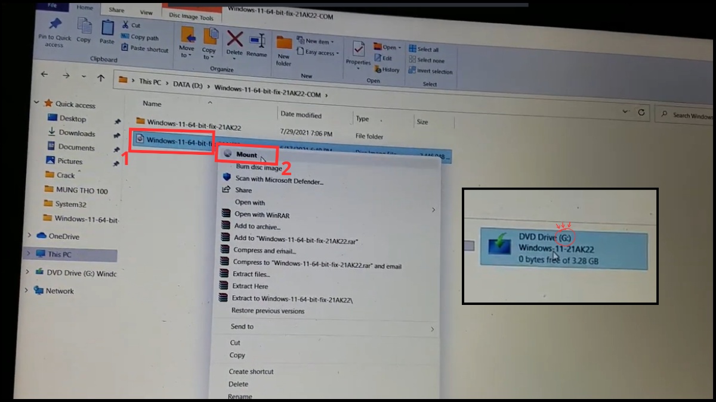Click Copy path in the ribbon
The width and height of the screenshot is (716, 402).
click(140, 38)
